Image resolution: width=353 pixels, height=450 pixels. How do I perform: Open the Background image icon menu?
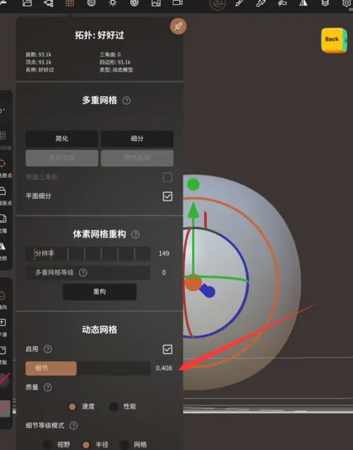pos(156,3)
